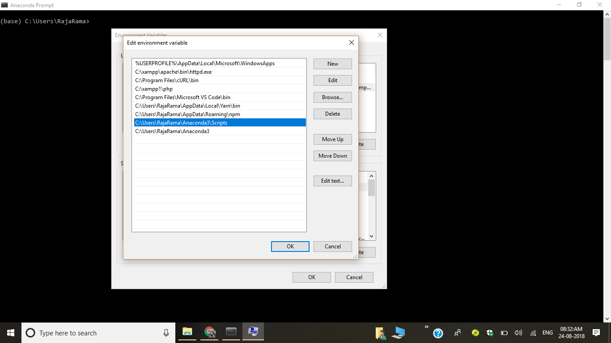Click the yellow-green plus tray icon
Image resolution: width=611 pixels, height=343 pixels.
click(475, 333)
